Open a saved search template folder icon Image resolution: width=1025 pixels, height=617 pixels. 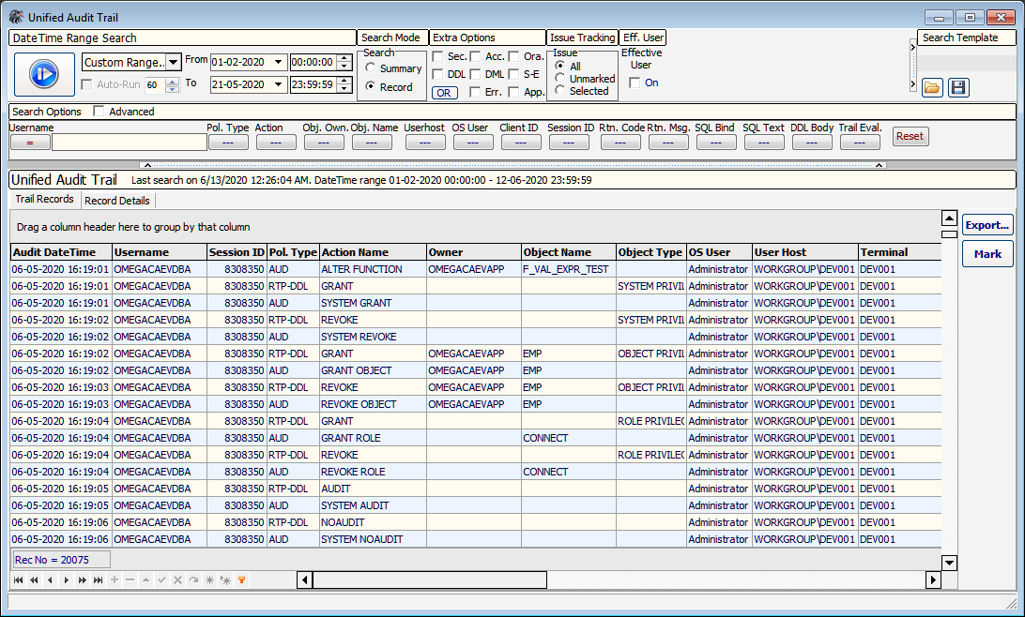click(x=932, y=87)
